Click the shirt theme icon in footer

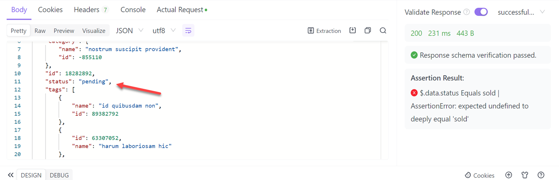pos(525,175)
